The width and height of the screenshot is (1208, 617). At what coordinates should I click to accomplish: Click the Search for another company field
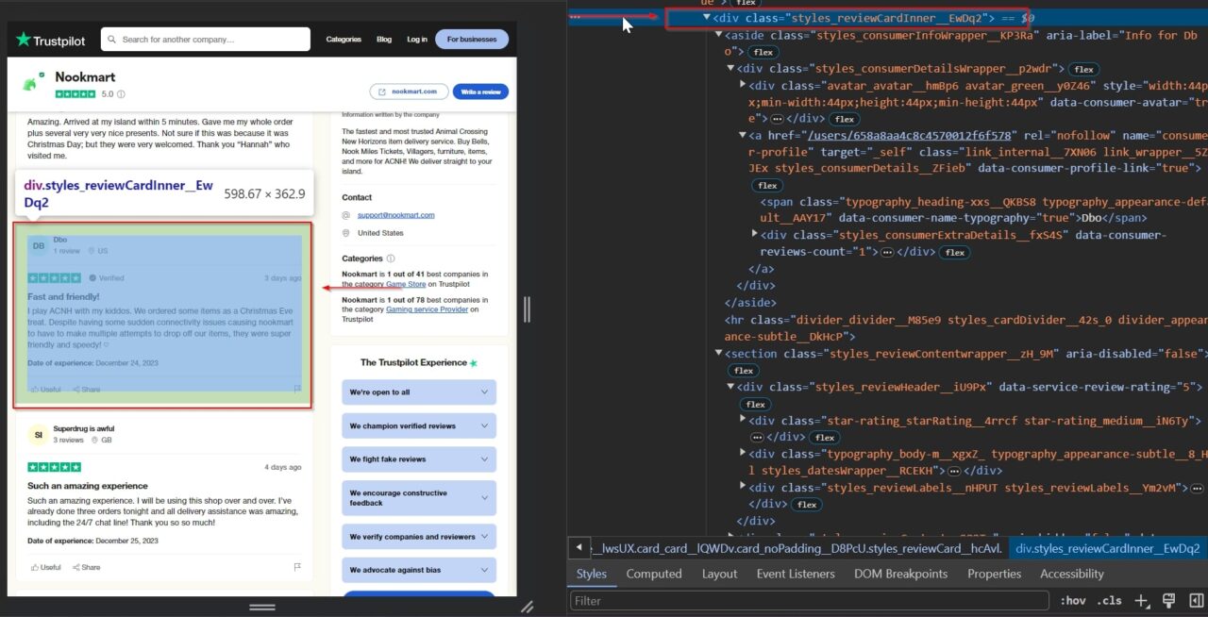tap(206, 40)
